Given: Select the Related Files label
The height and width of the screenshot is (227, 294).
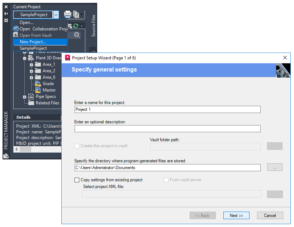Looking at the screenshot, I should (47, 103).
